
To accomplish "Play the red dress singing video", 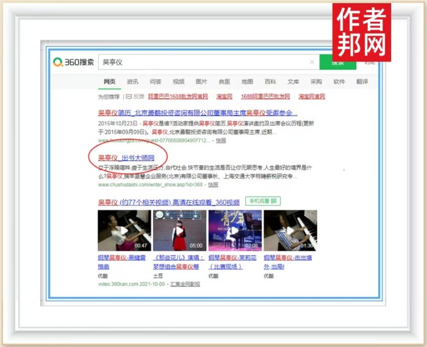I will coord(179,231).
